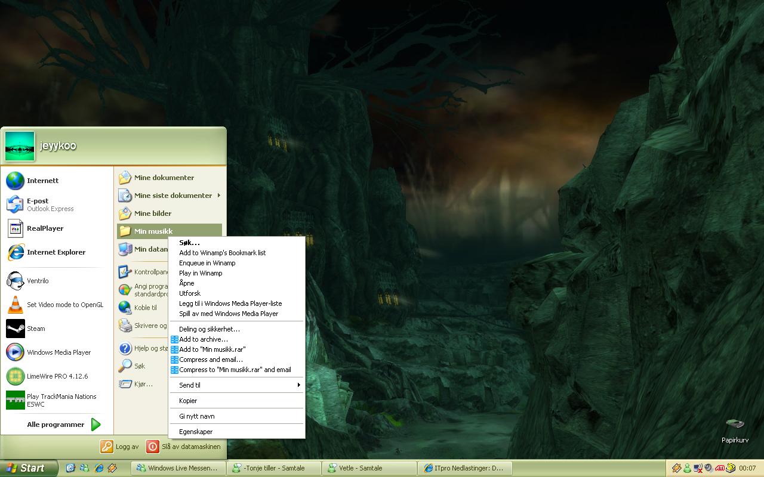Click Logg av button
764x477 pixels.
point(120,446)
